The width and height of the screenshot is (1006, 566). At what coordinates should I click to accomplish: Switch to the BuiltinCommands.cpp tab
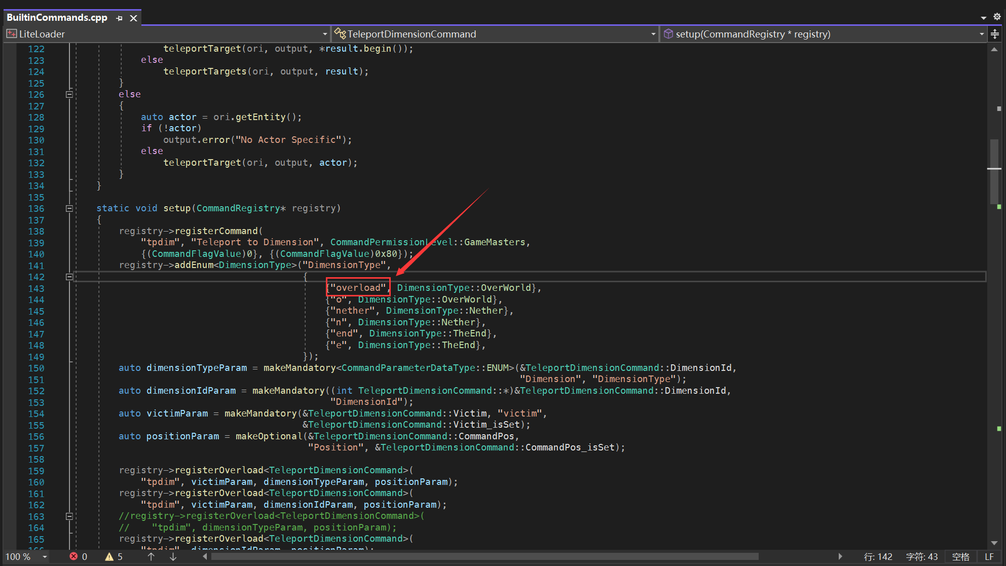click(x=57, y=17)
